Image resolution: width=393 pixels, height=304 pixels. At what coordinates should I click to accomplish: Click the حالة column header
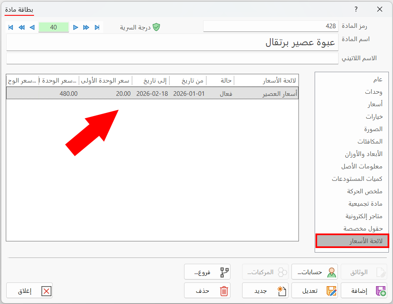point(220,80)
